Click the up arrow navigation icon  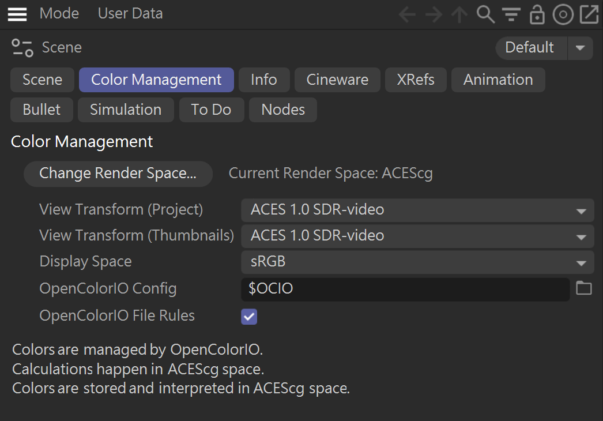click(459, 15)
